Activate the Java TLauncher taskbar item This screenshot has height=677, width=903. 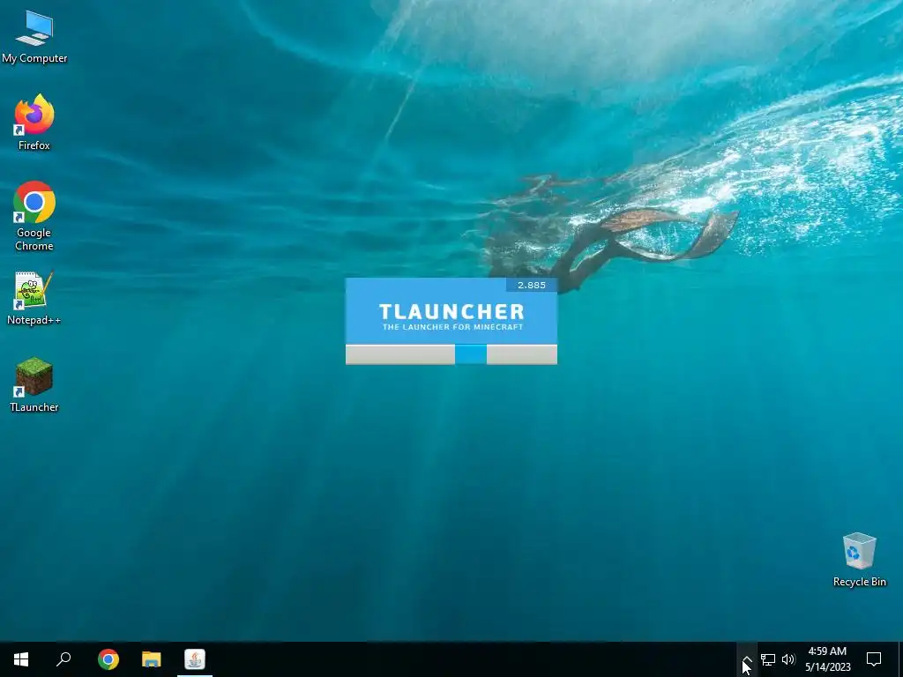tap(195, 659)
